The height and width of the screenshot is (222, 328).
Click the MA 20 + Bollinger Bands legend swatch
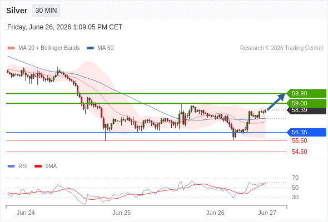click(11, 48)
